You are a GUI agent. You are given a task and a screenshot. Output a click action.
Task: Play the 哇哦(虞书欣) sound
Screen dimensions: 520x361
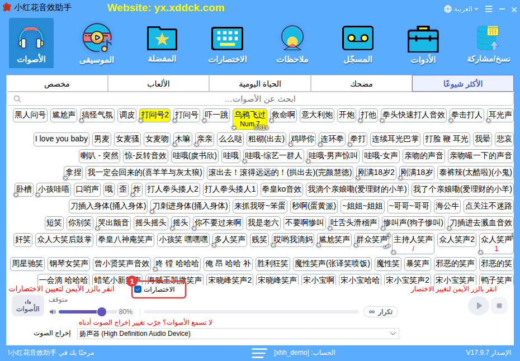pyautogui.click(x=195, y=155)
